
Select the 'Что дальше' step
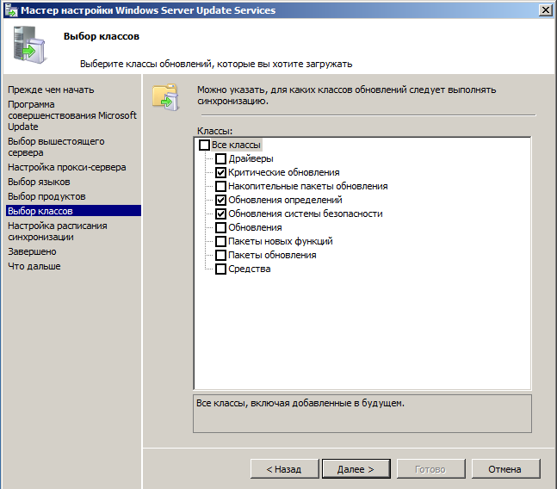(x=34, y=266)
